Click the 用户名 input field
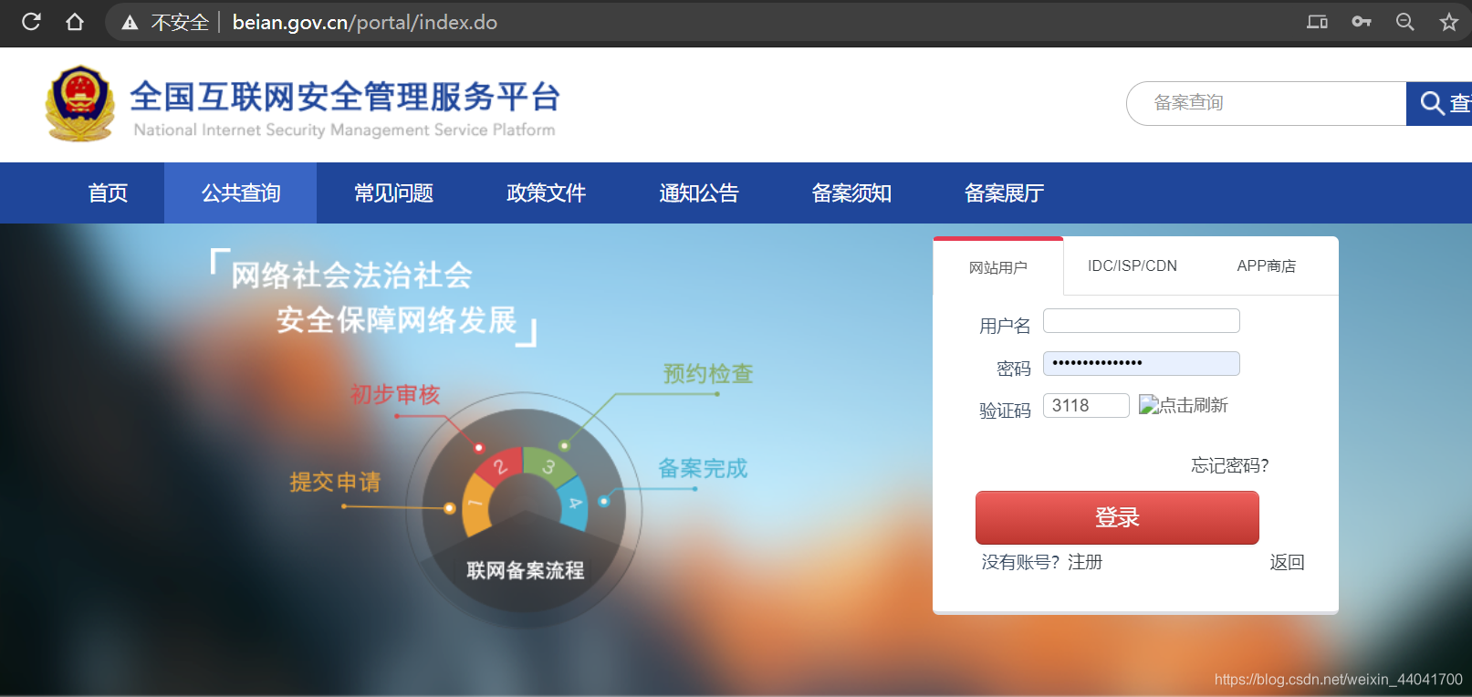1472x697 pixels. click(1141, 321)
